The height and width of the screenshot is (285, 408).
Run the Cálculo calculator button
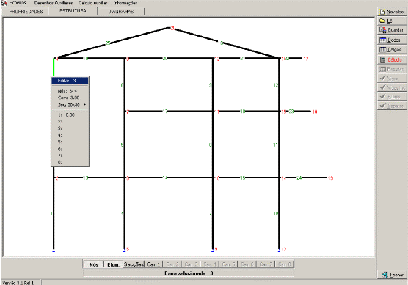coord(392,59)
